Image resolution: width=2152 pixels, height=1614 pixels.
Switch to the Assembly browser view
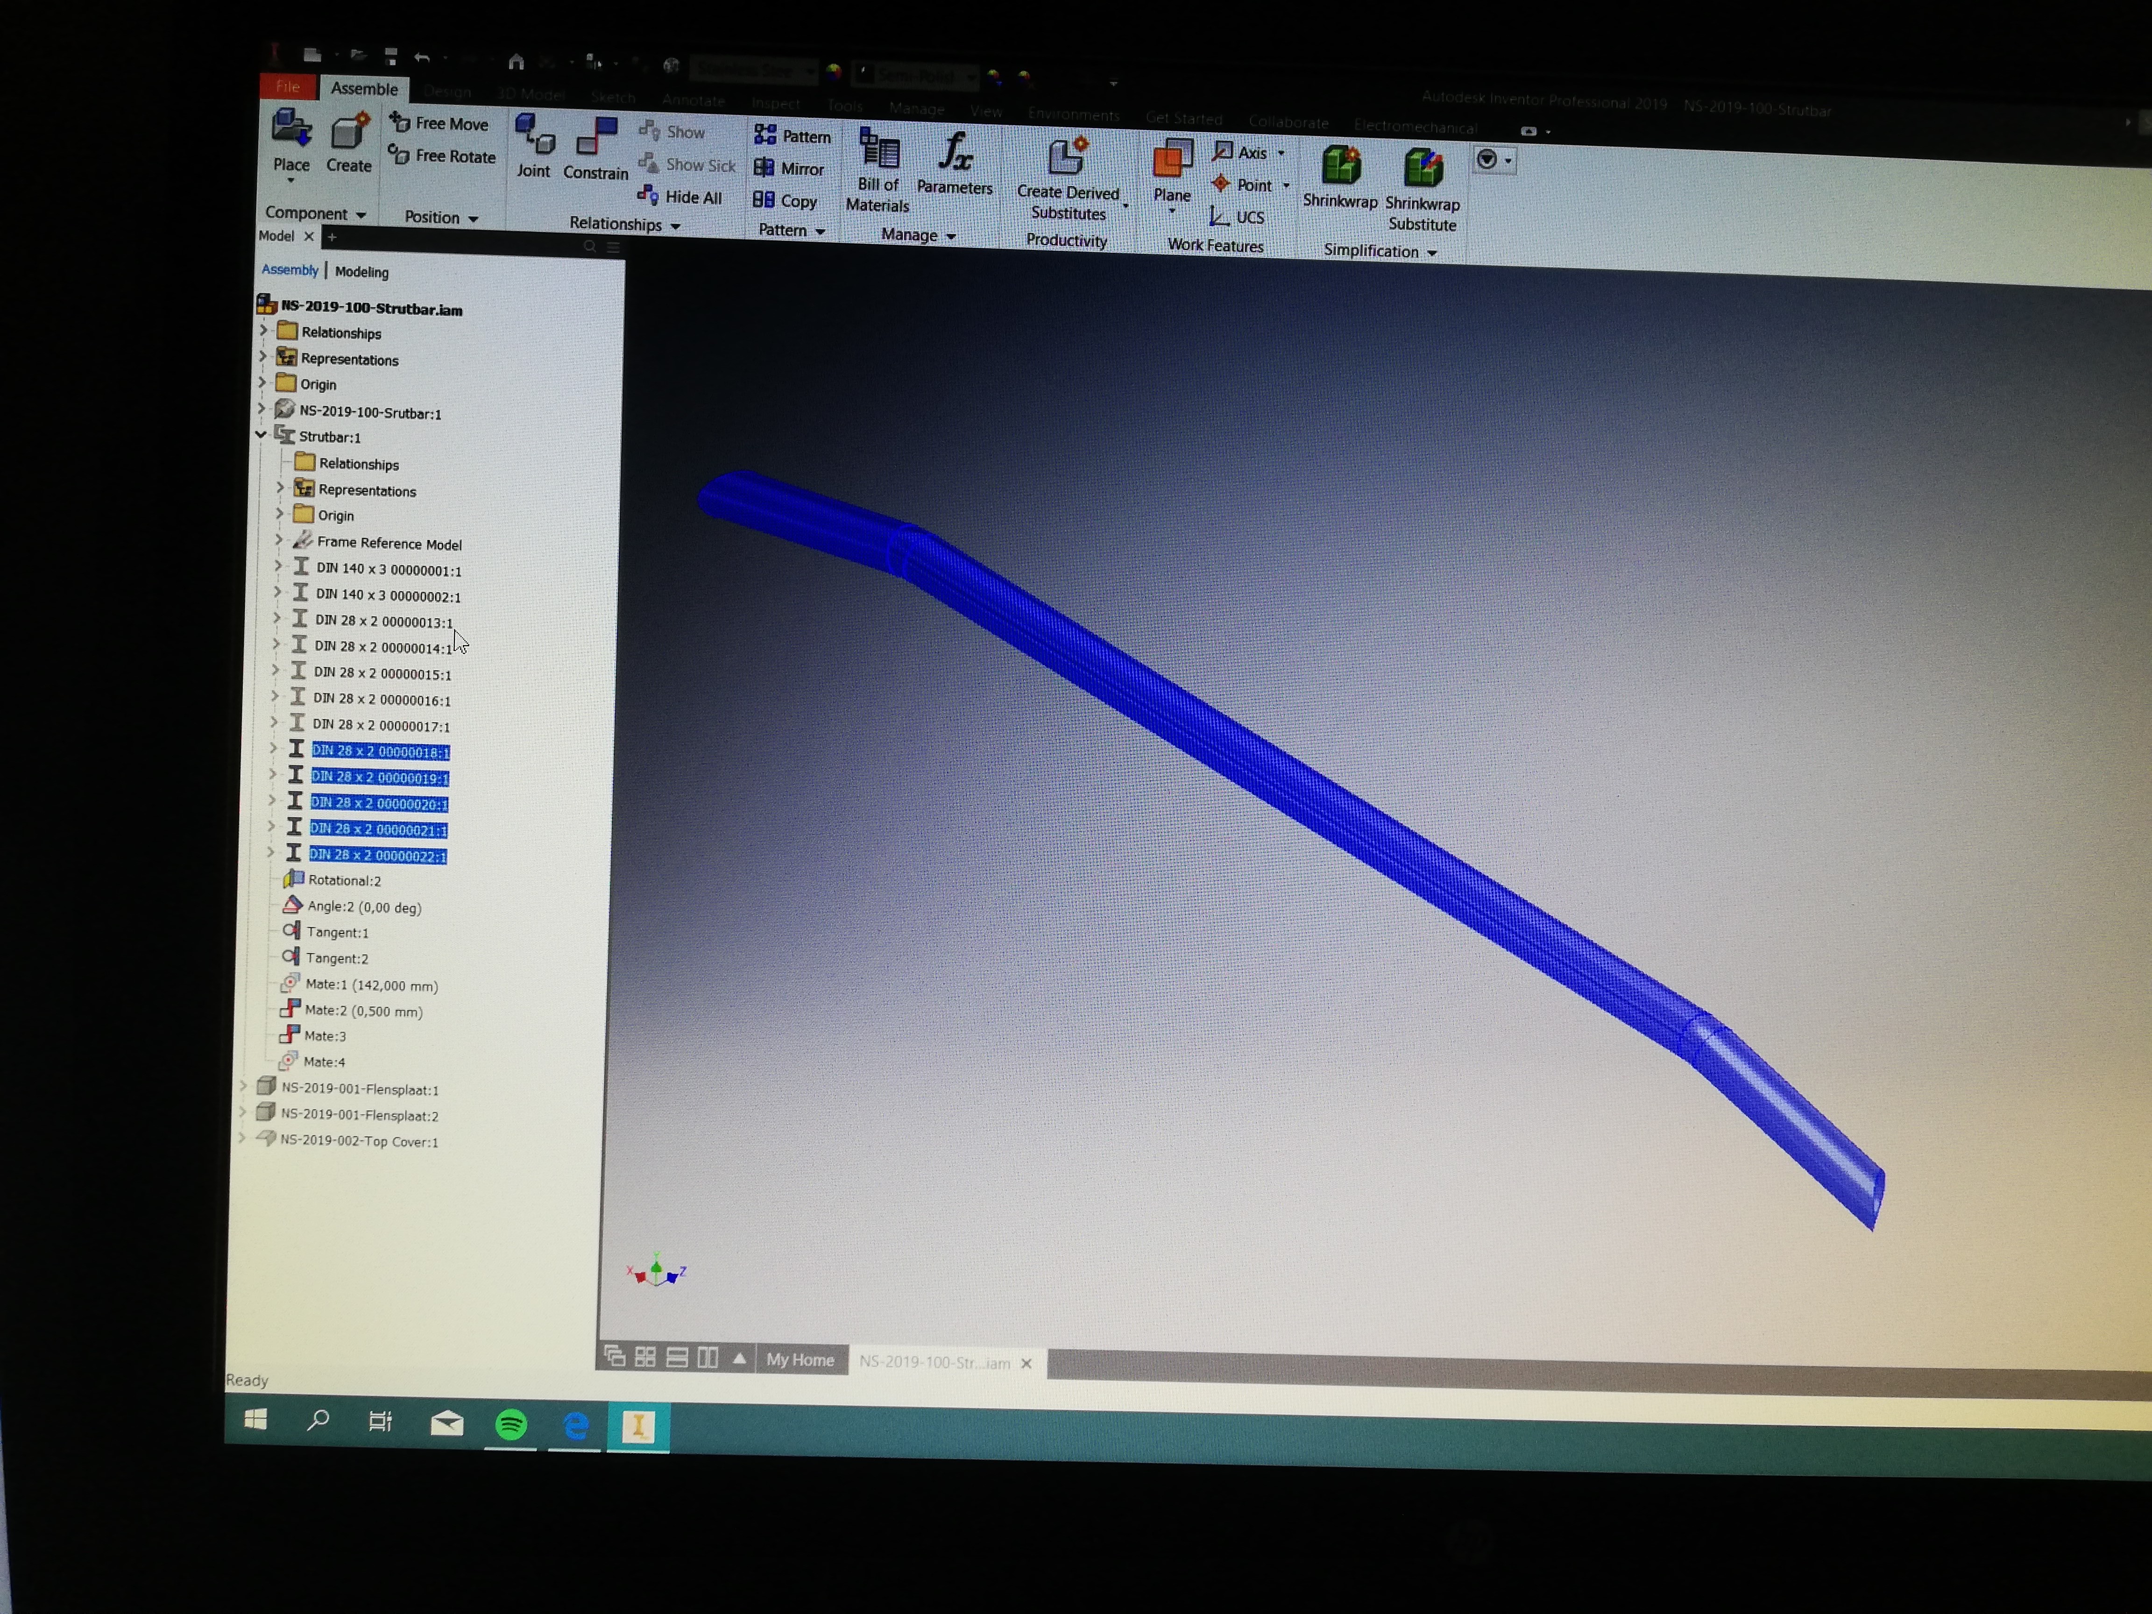[290, 269]
